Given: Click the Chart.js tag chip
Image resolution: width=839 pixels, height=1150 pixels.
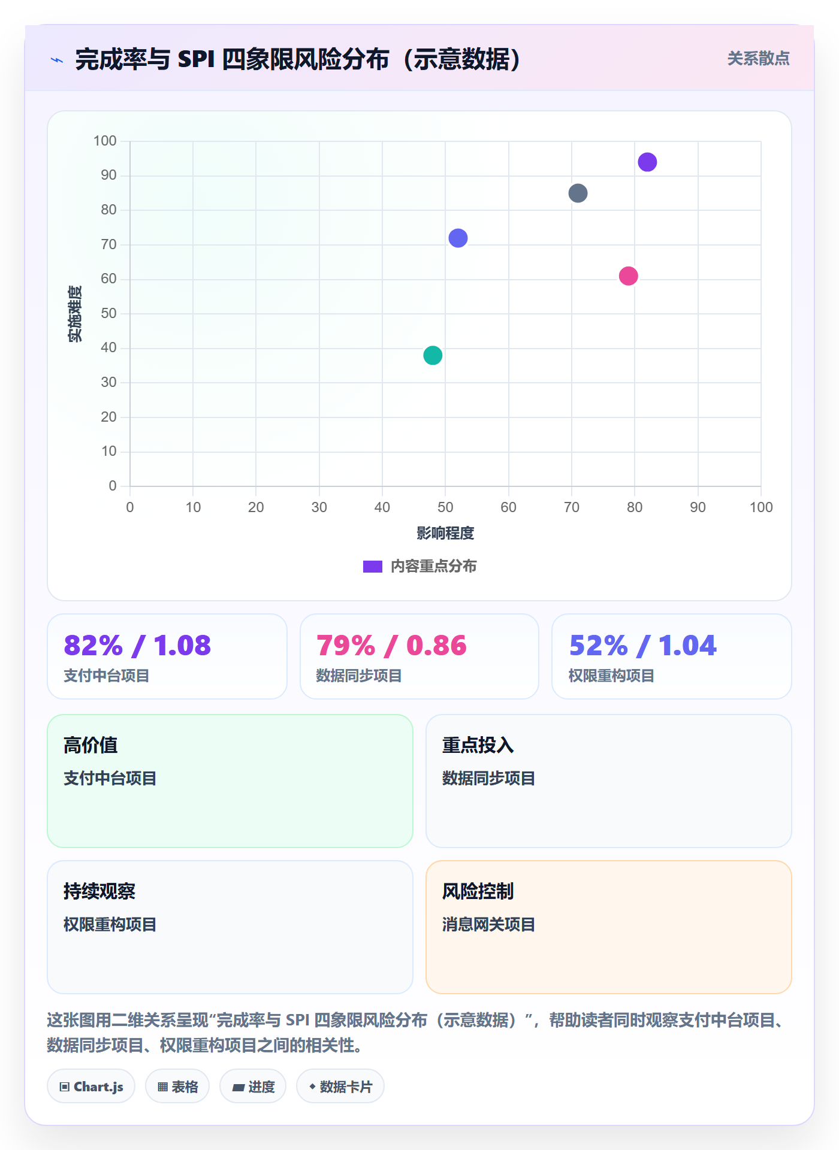Looking at the screenshot, I should [x=91, y=1087].
